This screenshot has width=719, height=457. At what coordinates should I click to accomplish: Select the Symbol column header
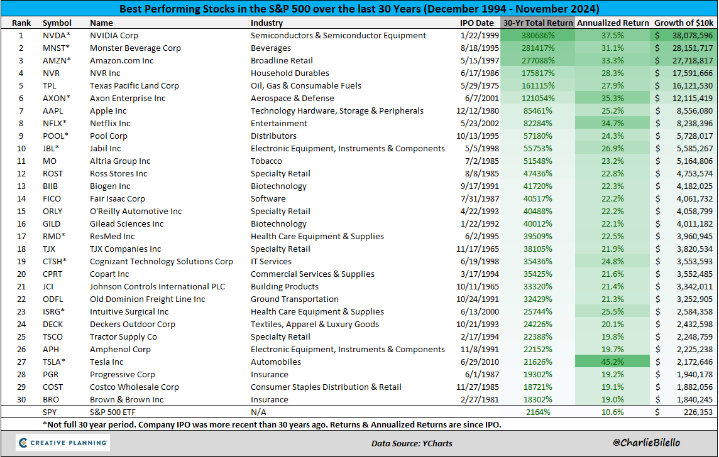click(57, 23)
